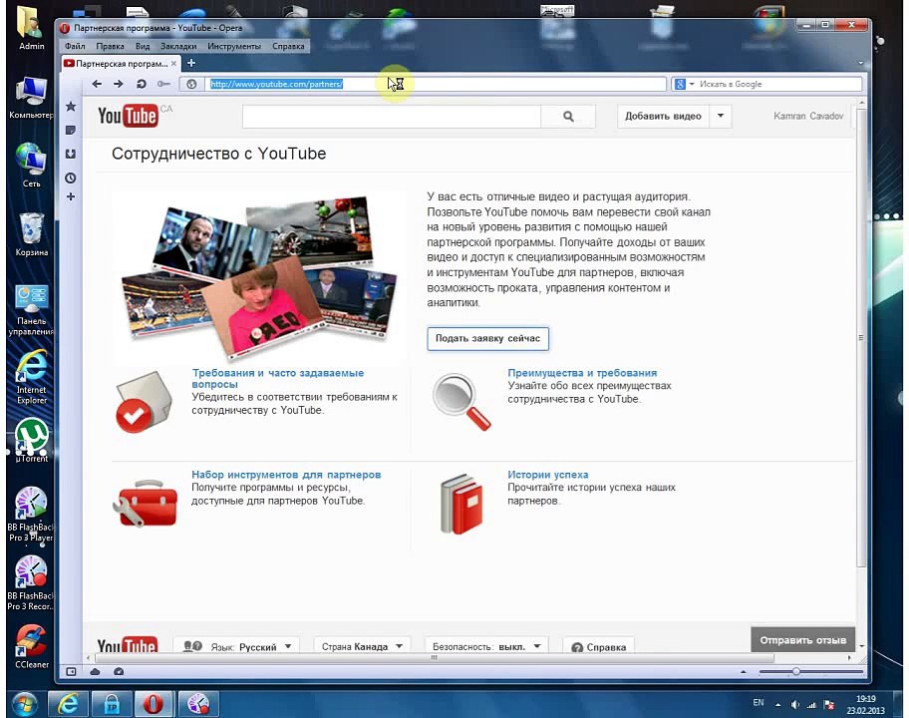Open Безопасность: выкл. dropdown
909x718 pixels.
tap(485, 646)
